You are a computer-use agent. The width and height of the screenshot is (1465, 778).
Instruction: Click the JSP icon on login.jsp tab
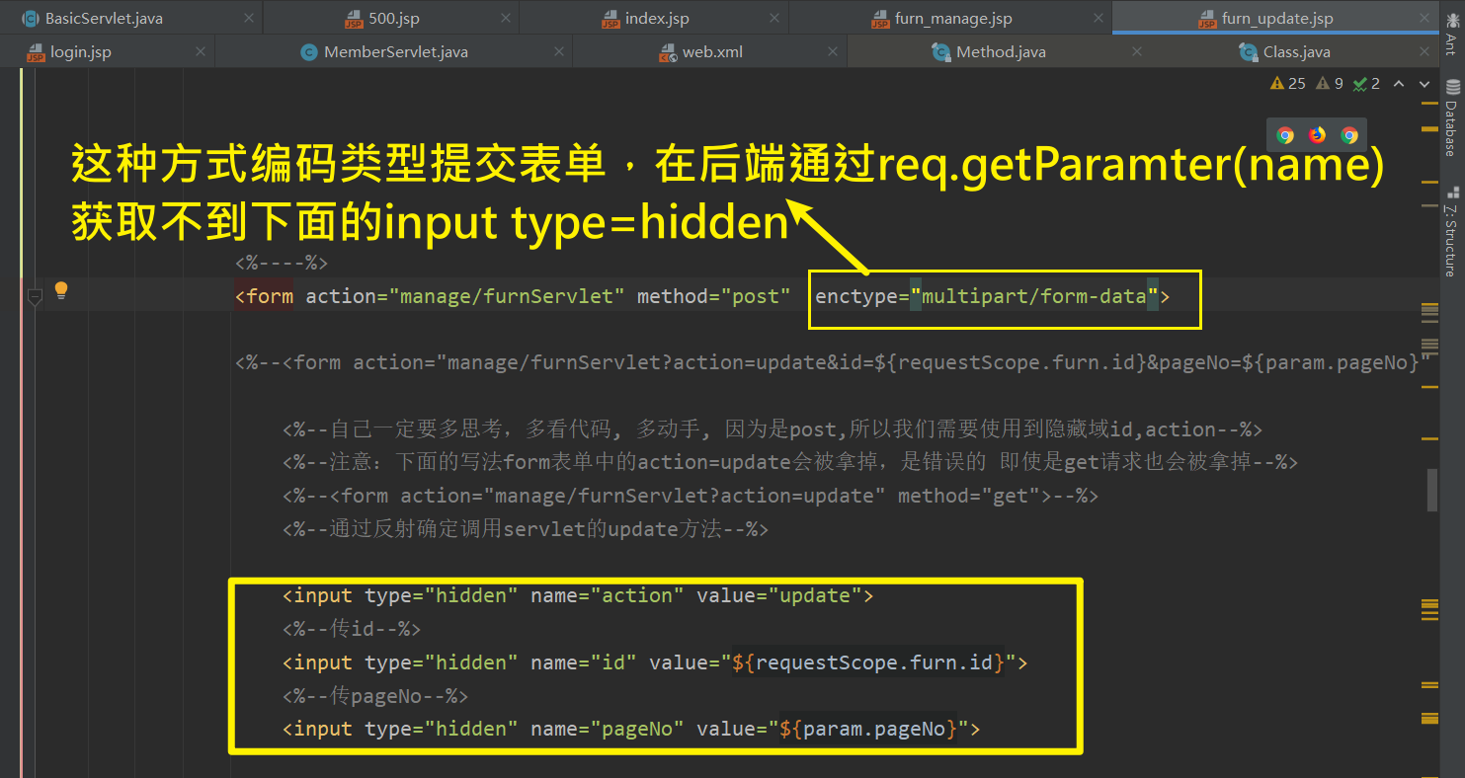[x=37, y=51]
